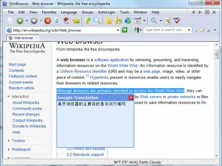Viewport: 222px width, 166px height.
Task: Open the search bar options dropdown at far right
Action: [215, 30]
